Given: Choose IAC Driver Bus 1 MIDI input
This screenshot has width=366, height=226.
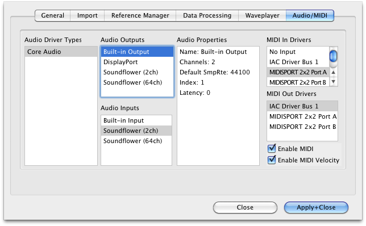Looking at the screenshot, I should (x=298, y=62).
